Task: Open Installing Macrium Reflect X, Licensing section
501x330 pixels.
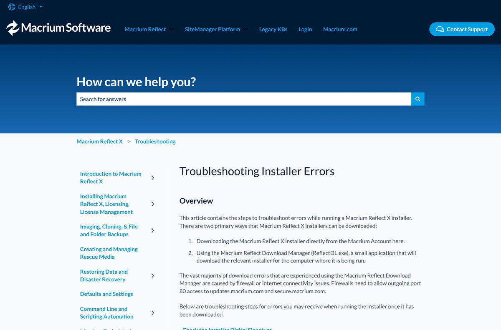Action: [x=106, y=204]
